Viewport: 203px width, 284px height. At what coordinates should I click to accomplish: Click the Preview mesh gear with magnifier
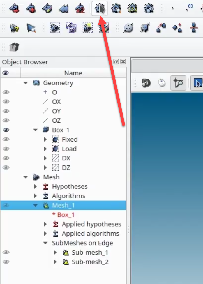coord(116,8)
